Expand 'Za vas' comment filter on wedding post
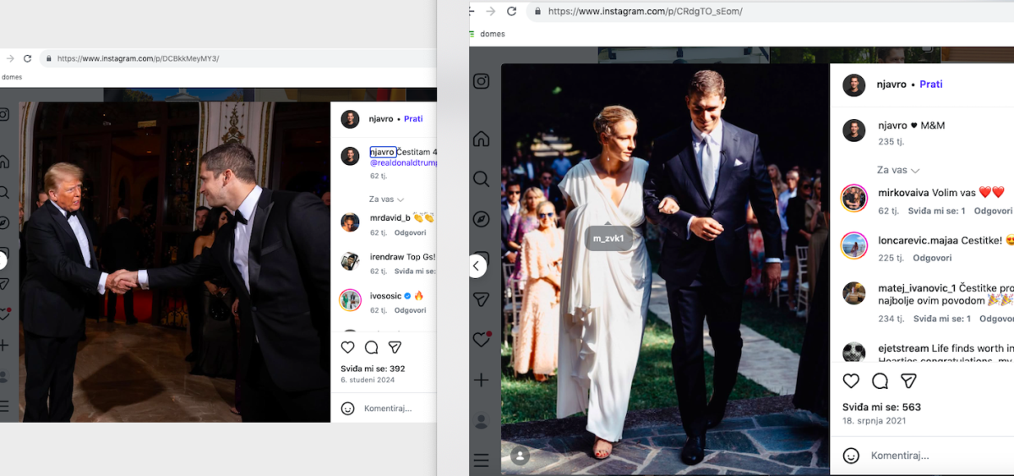 tap(897, 170)
